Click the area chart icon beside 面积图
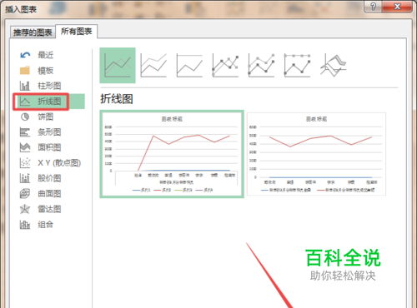The width and height of the screenshot is (417, 308). coord(25,147)
